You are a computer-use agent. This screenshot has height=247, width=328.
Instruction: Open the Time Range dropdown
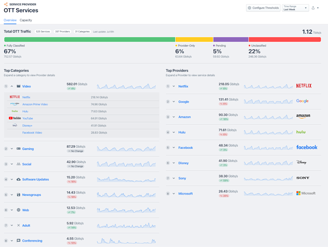[296, 8]
